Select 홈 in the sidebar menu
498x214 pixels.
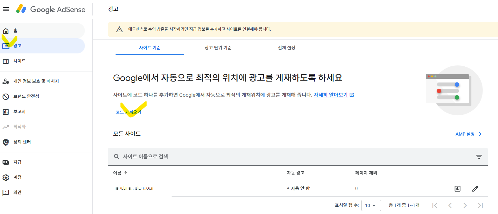tap(42, 31)
